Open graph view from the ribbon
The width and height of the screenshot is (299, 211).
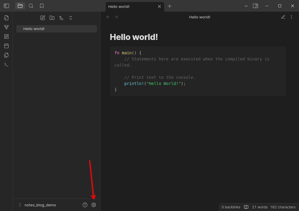tap(6, 27)
